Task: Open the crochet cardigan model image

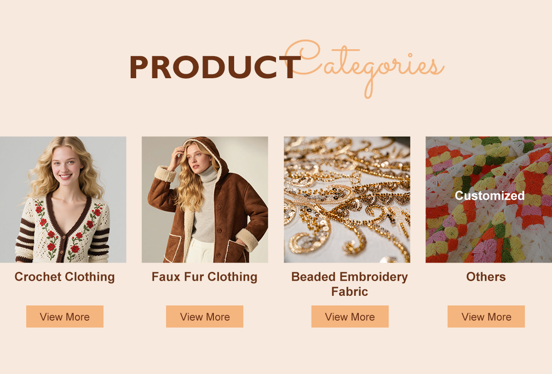Action: click(x=63, y=200)
